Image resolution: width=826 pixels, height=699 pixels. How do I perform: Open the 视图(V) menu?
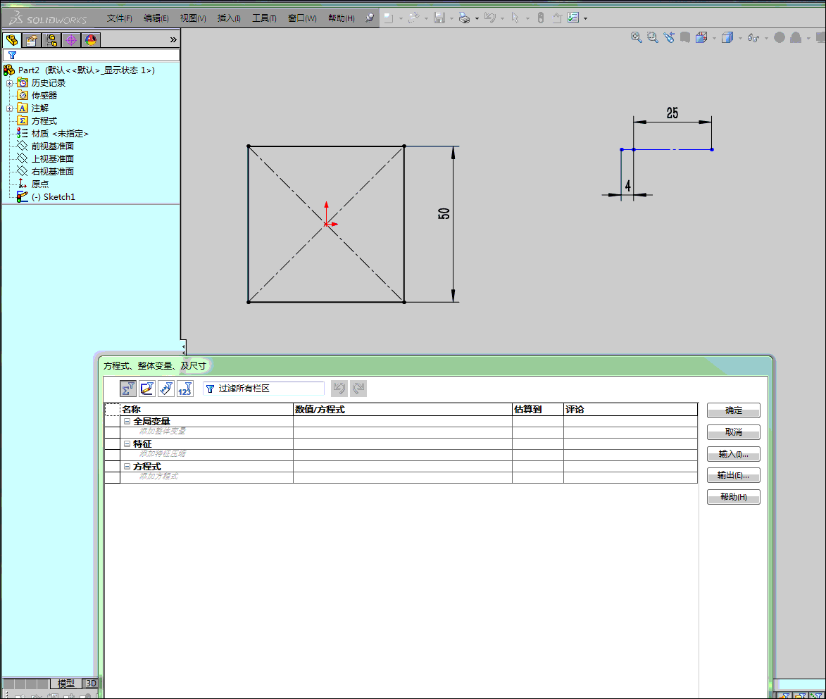coord(193,18)
